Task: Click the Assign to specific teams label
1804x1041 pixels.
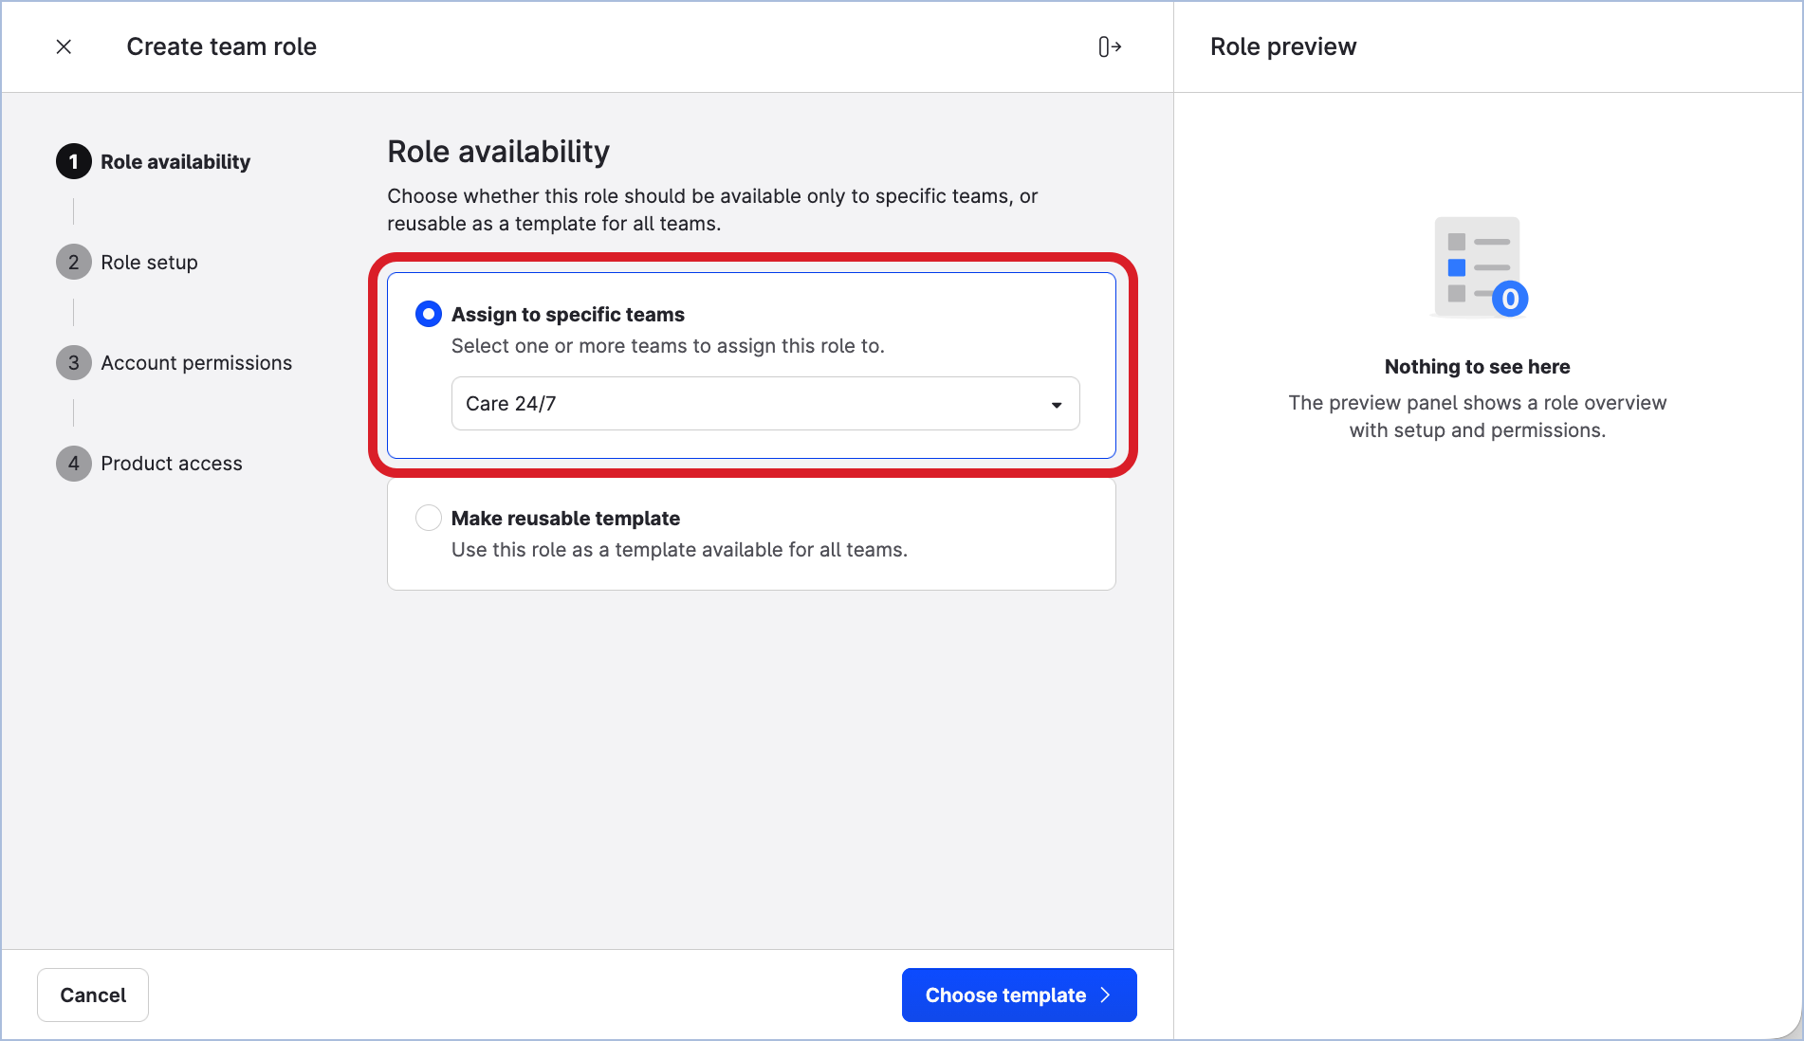Action: click(x=567, y=315)
